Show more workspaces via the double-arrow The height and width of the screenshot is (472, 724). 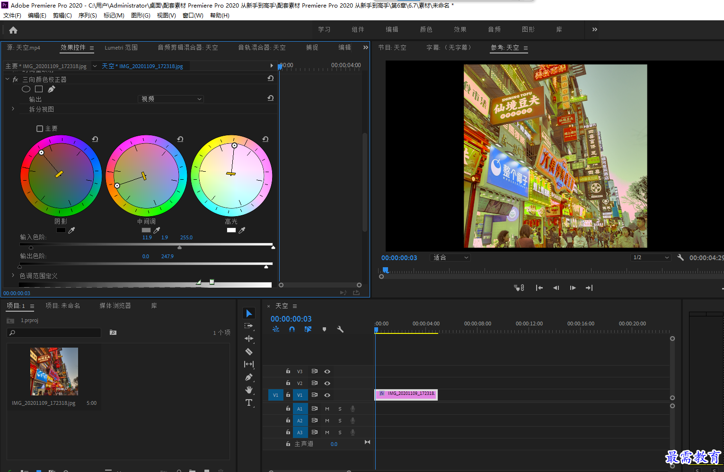(x=595, y=29)
